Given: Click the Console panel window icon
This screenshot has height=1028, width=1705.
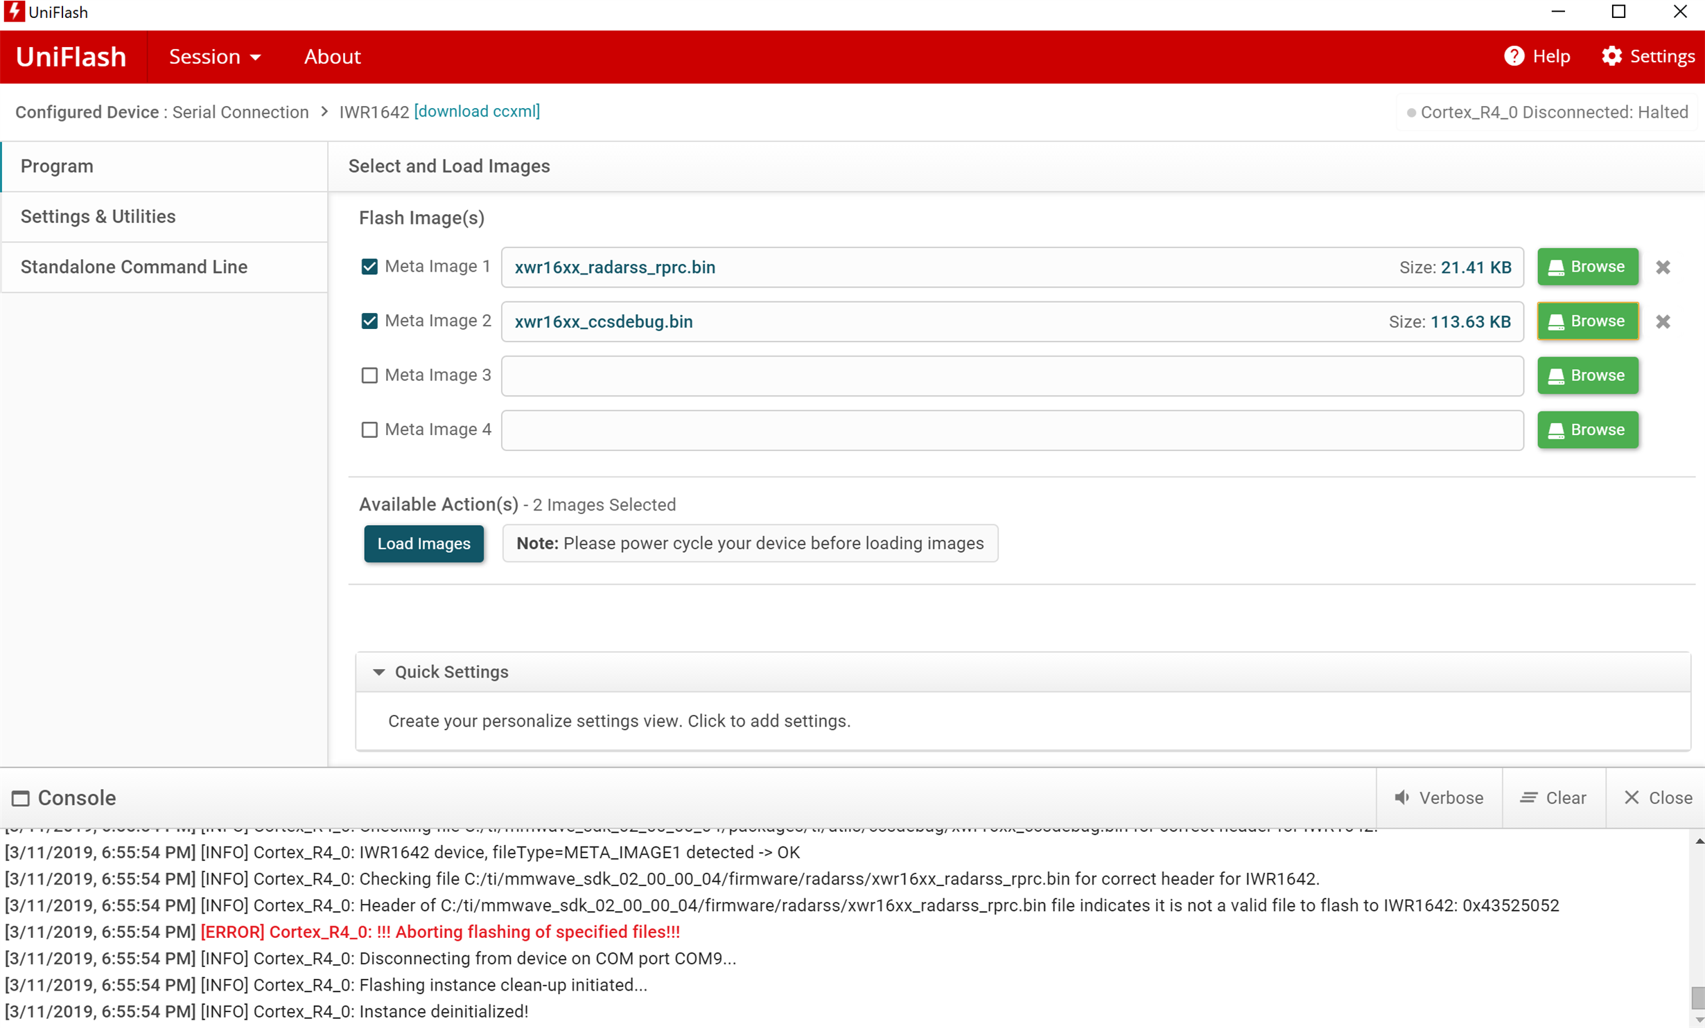Looking at the screenshot, I should (21, 798).
